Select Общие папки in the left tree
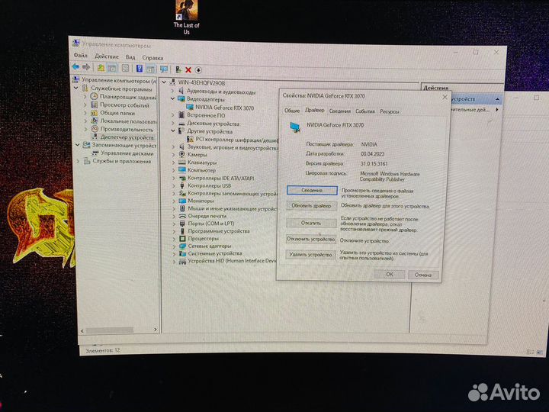The image size is (549, 412). 117,113
